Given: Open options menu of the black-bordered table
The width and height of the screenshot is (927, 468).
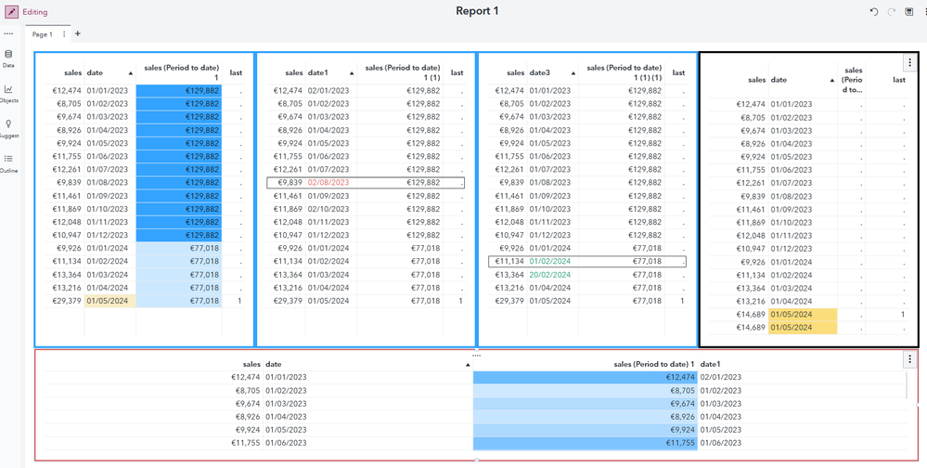Looking at the screenshot, I should pyautogui.click(x=909, y=63).
